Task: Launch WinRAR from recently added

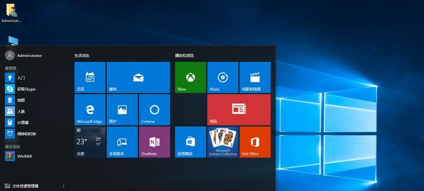Action: (35, 156)
